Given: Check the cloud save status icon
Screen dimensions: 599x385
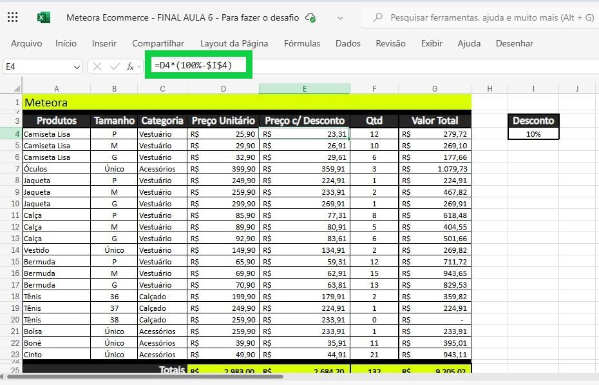Looking at the screenshot, I should point(310,17).
